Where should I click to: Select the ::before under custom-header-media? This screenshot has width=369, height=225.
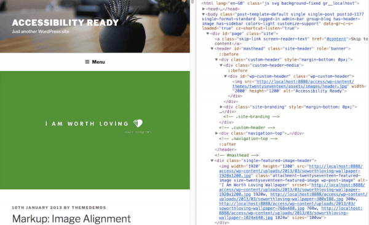237,71
